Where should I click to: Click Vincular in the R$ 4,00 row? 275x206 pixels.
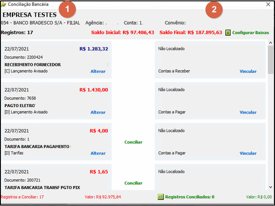point(248,153)
